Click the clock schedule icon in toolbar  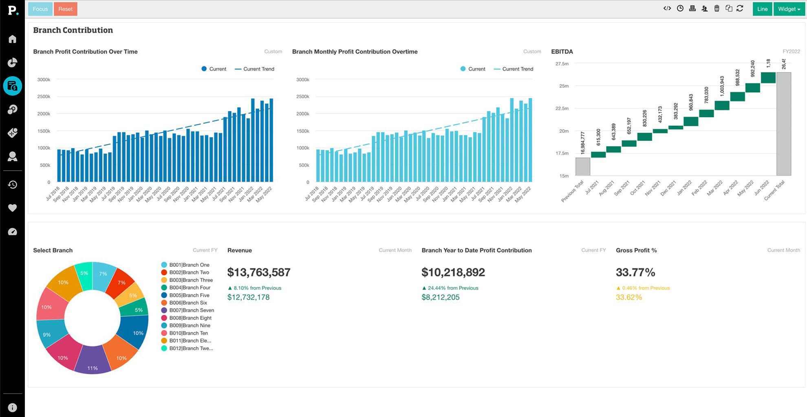click(680, 9)
